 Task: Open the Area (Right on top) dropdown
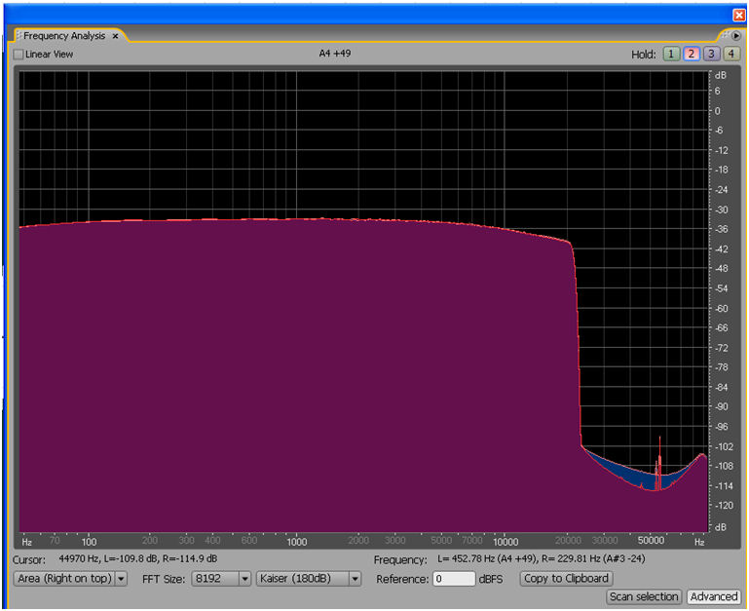(70, 579)
